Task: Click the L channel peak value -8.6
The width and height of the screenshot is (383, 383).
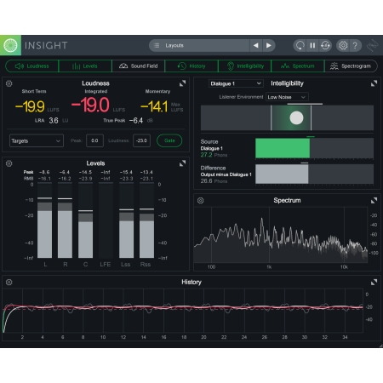Action: tap(44, 172)
